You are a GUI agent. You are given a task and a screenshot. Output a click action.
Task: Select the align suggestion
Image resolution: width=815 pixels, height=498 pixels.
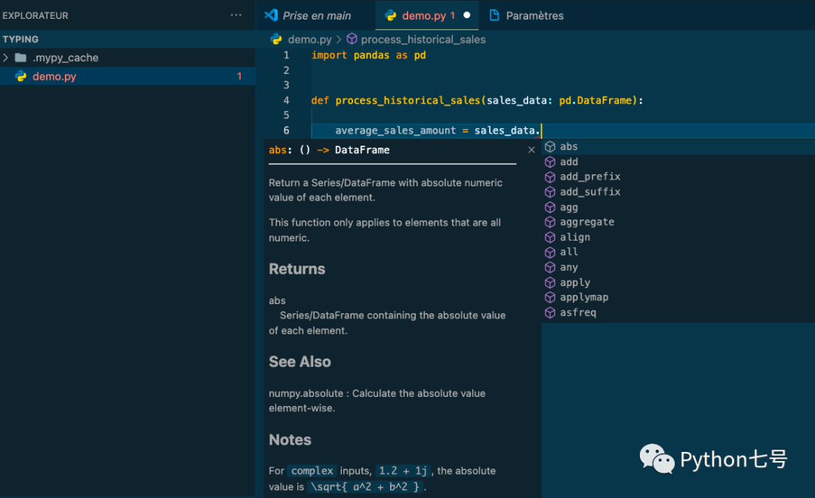pyautogui.click(x=678, y=237)
